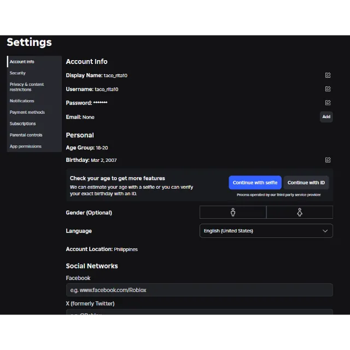This screenshot has height=350, width=350.
Task: Select the female gender icon
Action: [299, 212]
